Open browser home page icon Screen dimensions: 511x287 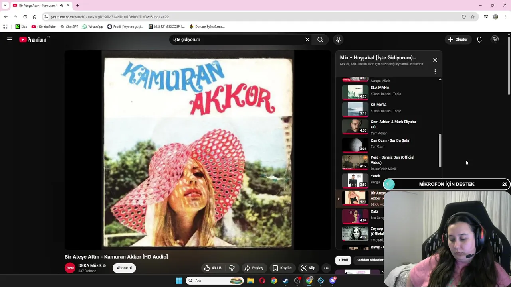[x=34, y=17]
